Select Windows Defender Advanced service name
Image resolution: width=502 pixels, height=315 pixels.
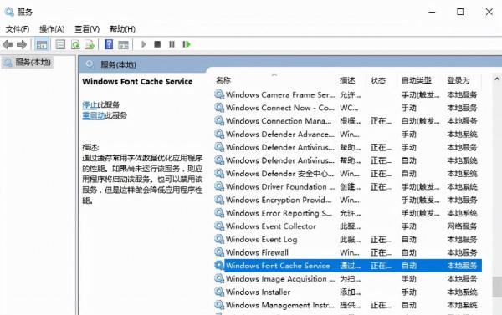click(x=280, y=134)
